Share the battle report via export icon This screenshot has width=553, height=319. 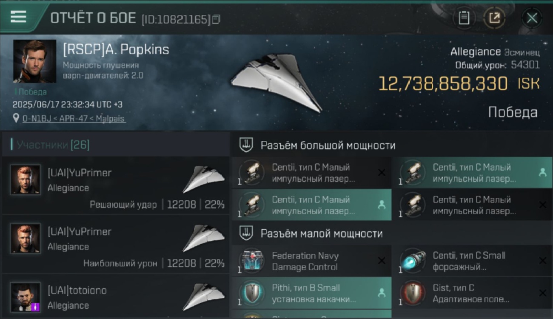coord(494,18)
